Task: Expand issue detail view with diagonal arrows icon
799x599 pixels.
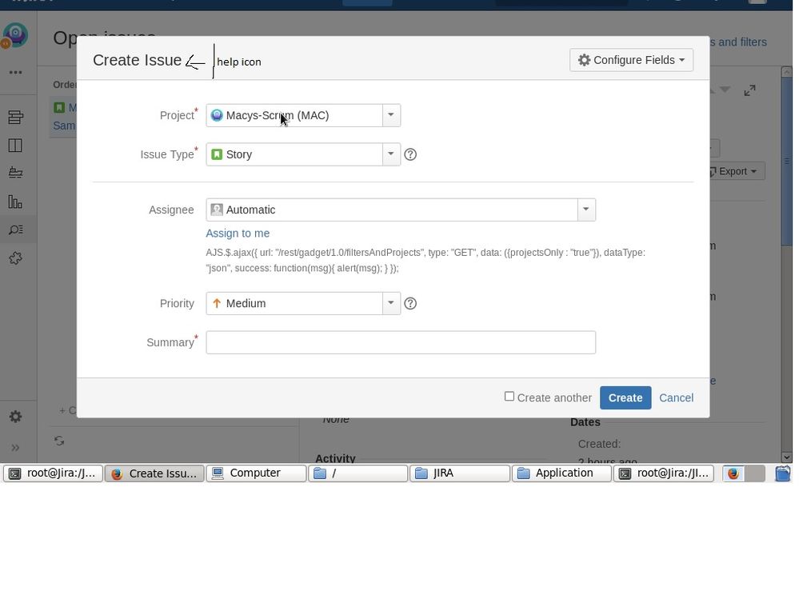Action: pyautogui.click(x=749, y=90)
